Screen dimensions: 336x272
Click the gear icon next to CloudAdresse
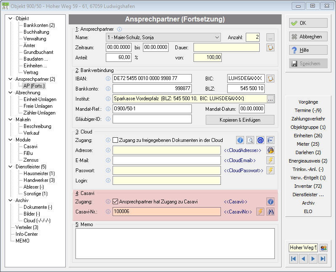pos(270,150)
